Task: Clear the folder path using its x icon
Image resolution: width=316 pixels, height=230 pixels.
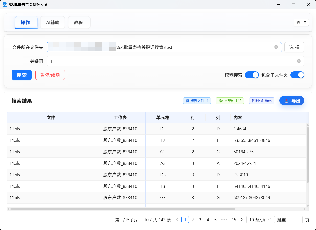Action: click(276, 47)
